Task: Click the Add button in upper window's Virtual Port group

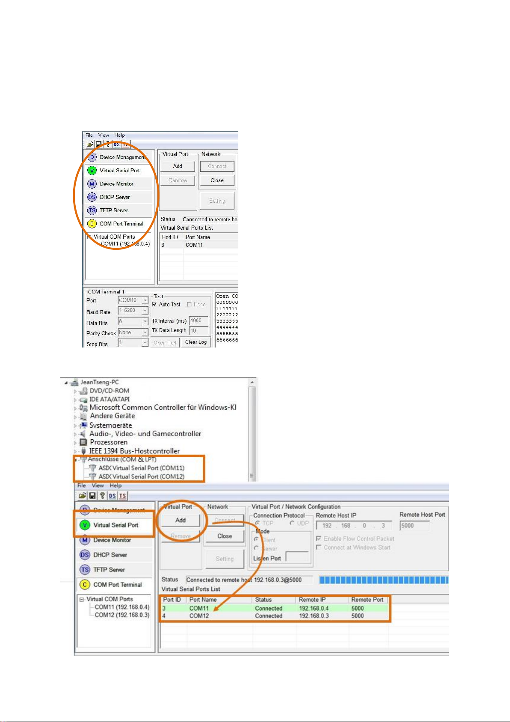Action: coord(178,166)
